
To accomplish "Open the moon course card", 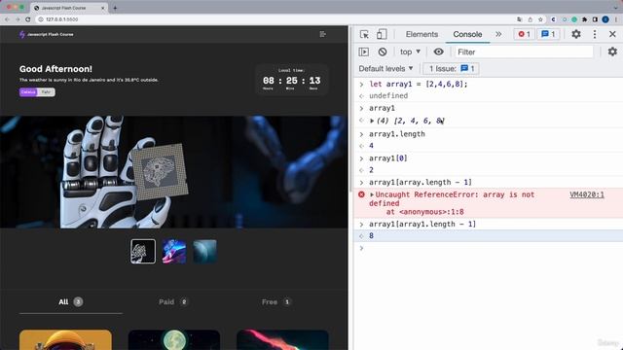I will click(x=174, y=339).
